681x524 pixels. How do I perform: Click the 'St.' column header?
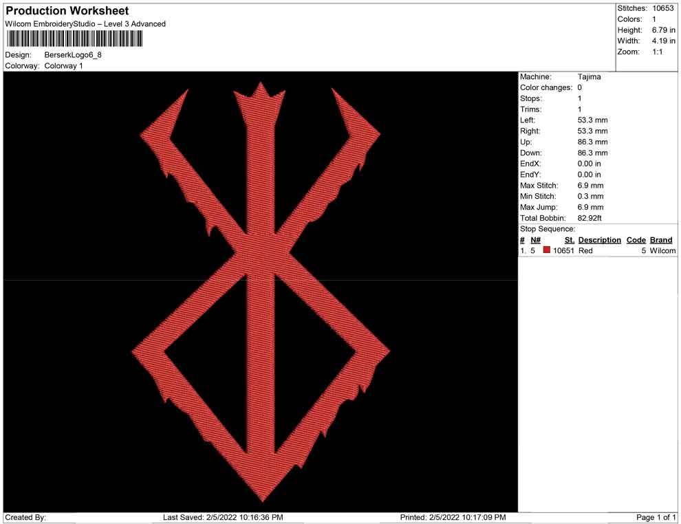point(570,240)
